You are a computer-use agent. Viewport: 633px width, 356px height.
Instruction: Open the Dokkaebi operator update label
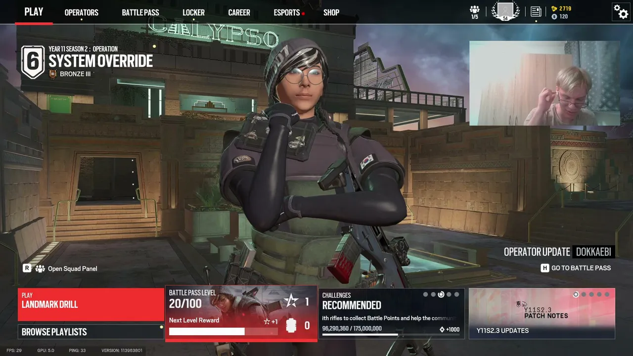click(x=593, y=252)
